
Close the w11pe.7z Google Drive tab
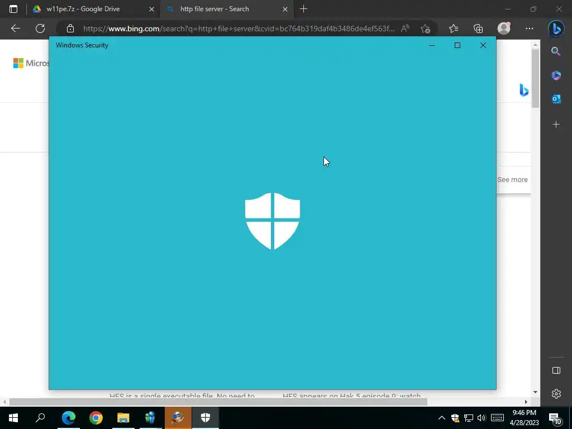pos(151,9)
